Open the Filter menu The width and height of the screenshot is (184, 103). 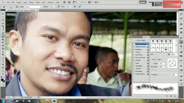point(38,2)
